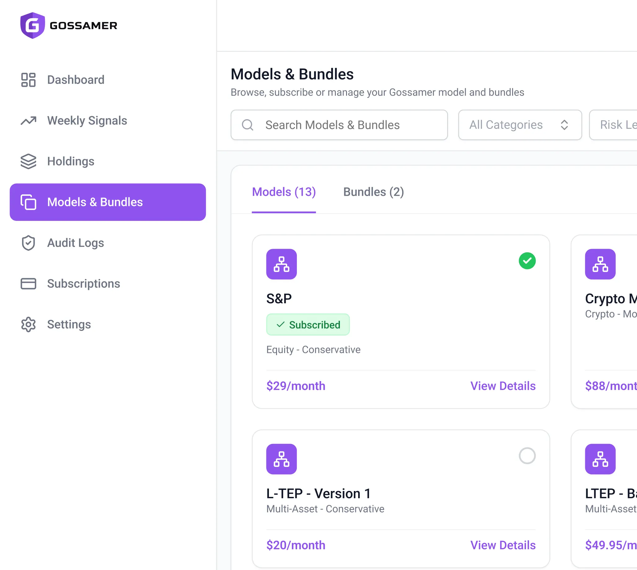
Task: Click the Crypto model network icon
Action: (600, 264)
